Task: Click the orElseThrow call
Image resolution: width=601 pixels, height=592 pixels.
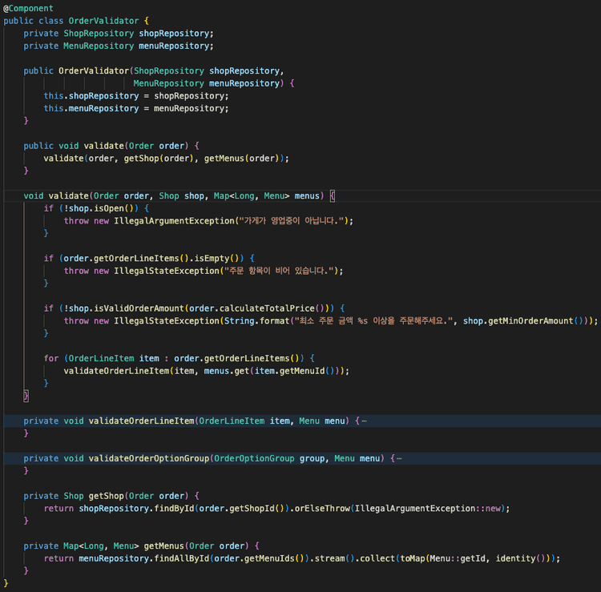Action: 322,509
